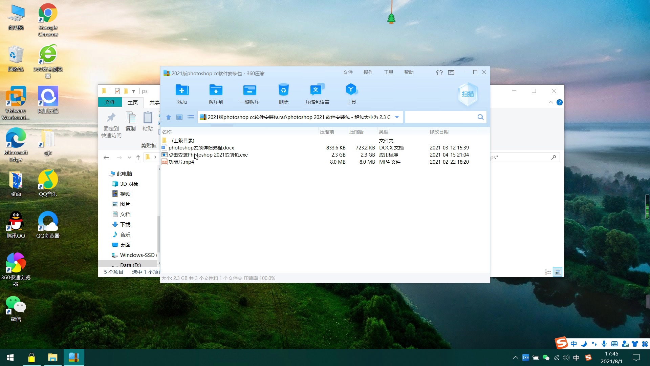Click the 复制 (Copy) icon in Explorer ribbon
The width and height of the screenshot is (650, 366).
(x=131, y=117)
